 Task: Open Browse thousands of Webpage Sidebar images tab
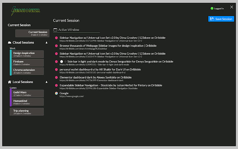pyautogui.click(x=108, y=45)
